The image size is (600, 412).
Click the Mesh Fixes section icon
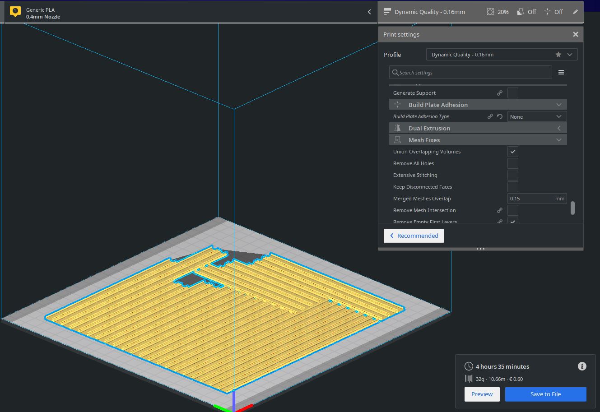tap(397, 140)
